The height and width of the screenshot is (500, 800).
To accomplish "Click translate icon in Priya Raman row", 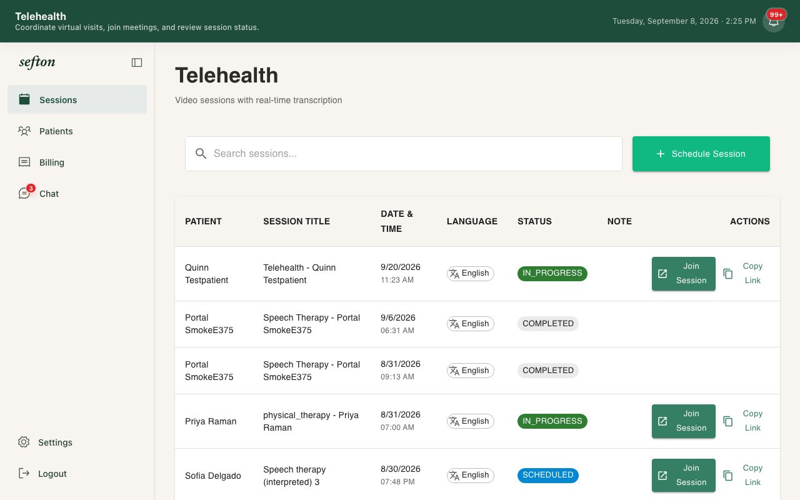I will point(454,421).
